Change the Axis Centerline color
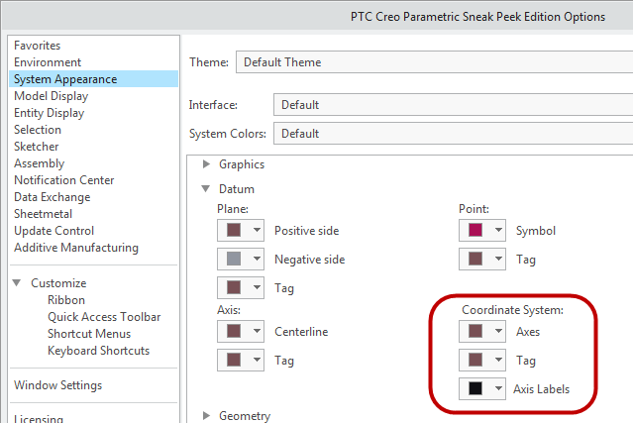The height and width of the screenshot is (423, 633). 241,331
